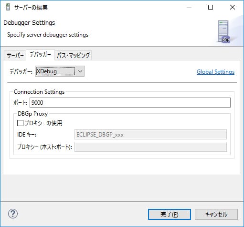The width and height of the screenshot is (244, 227).
Task: Open the デバッガー dropdown arrow
Action: 80,71
